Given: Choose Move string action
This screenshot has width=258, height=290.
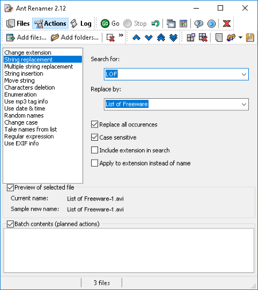Looking at the screenshot, I should 42,80.
